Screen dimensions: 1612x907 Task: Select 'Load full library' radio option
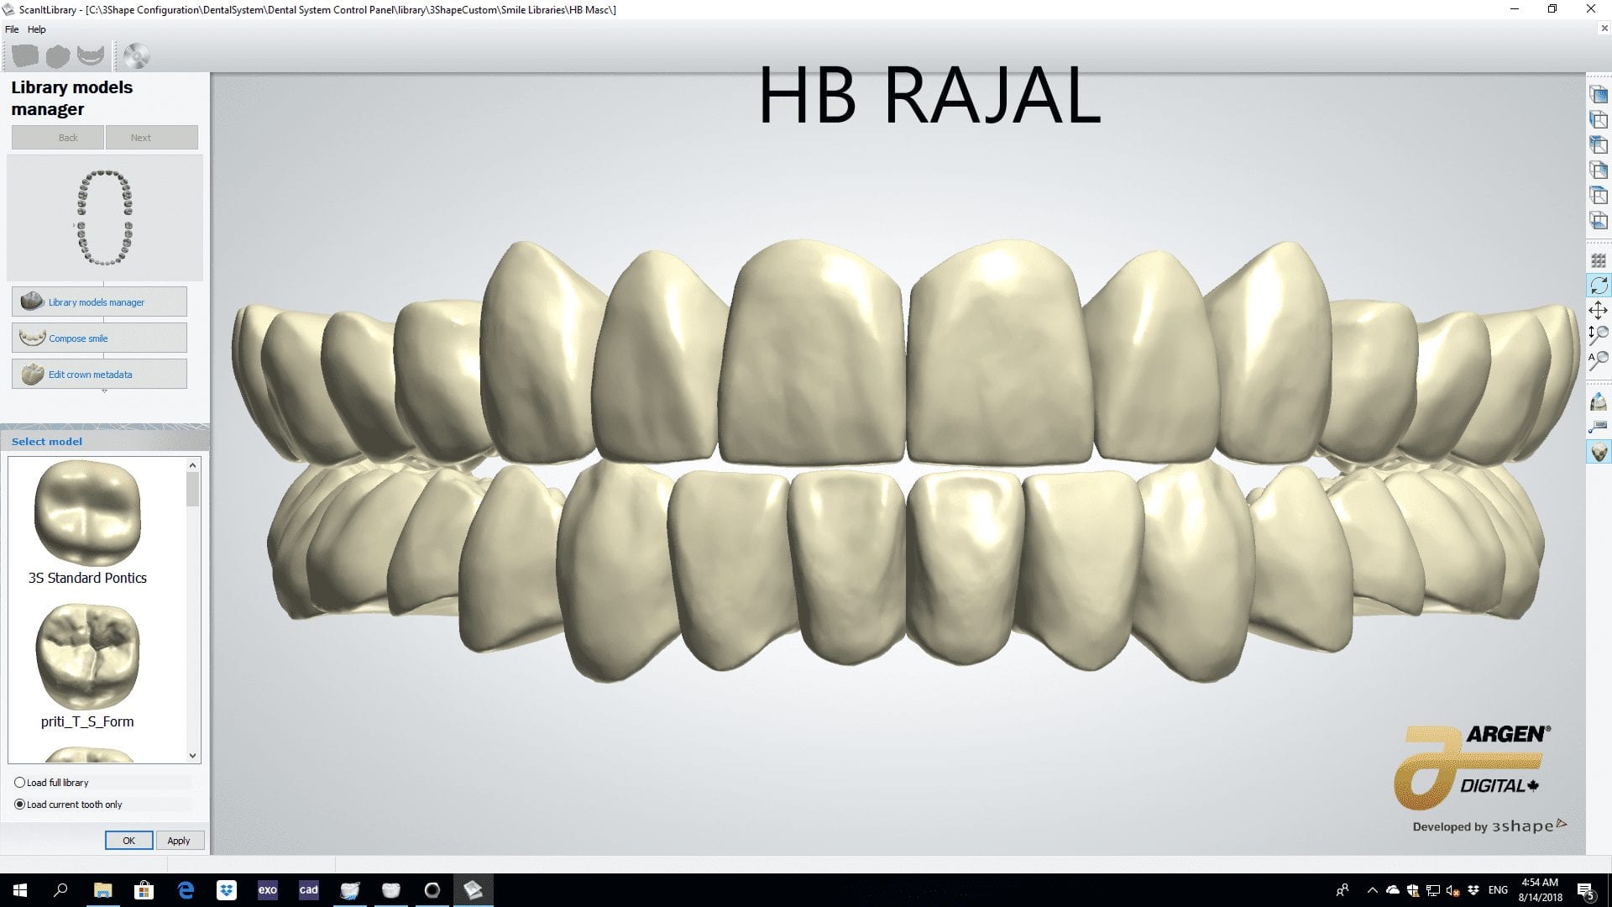(x=20, y=782)
